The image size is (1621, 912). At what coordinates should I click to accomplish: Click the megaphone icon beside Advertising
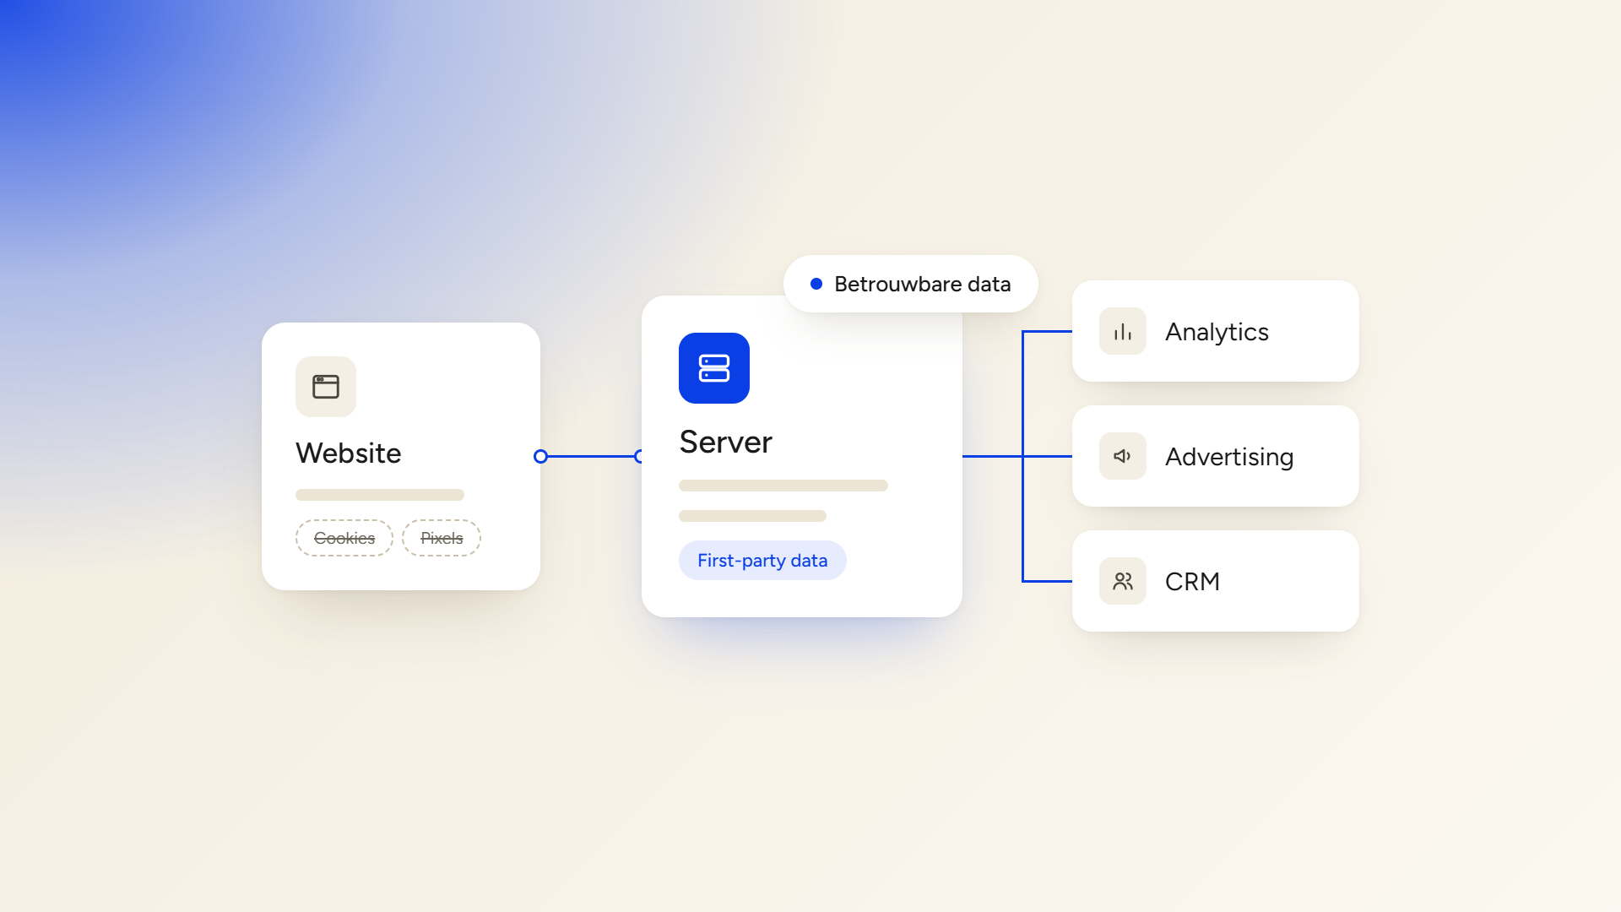[x=1123, y=456]
